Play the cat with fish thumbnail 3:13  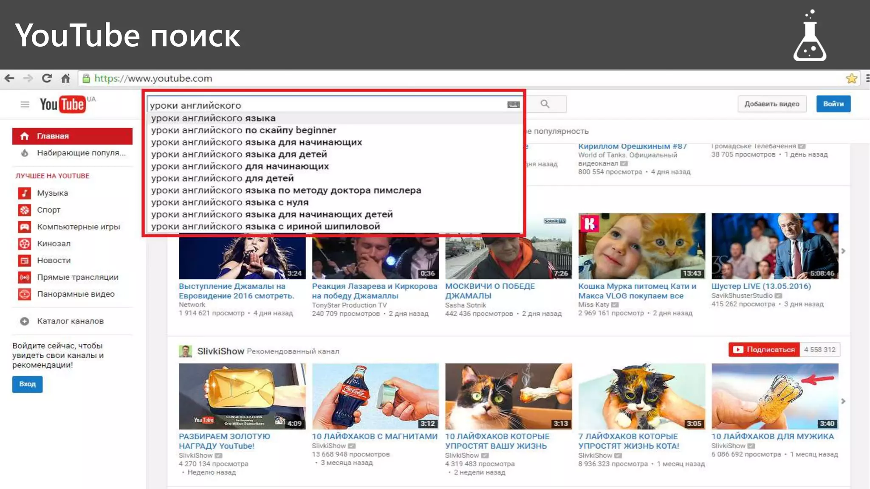(x=508, y=396)
